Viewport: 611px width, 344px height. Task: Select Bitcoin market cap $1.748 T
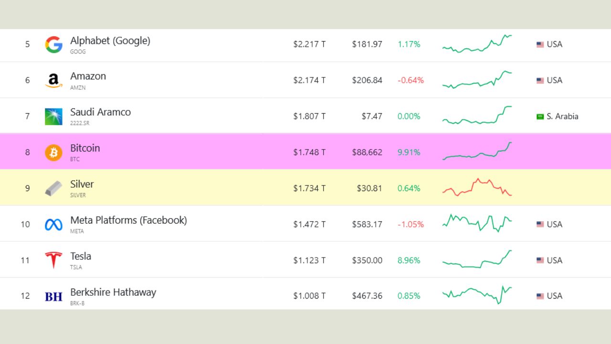tap(309, 152)
